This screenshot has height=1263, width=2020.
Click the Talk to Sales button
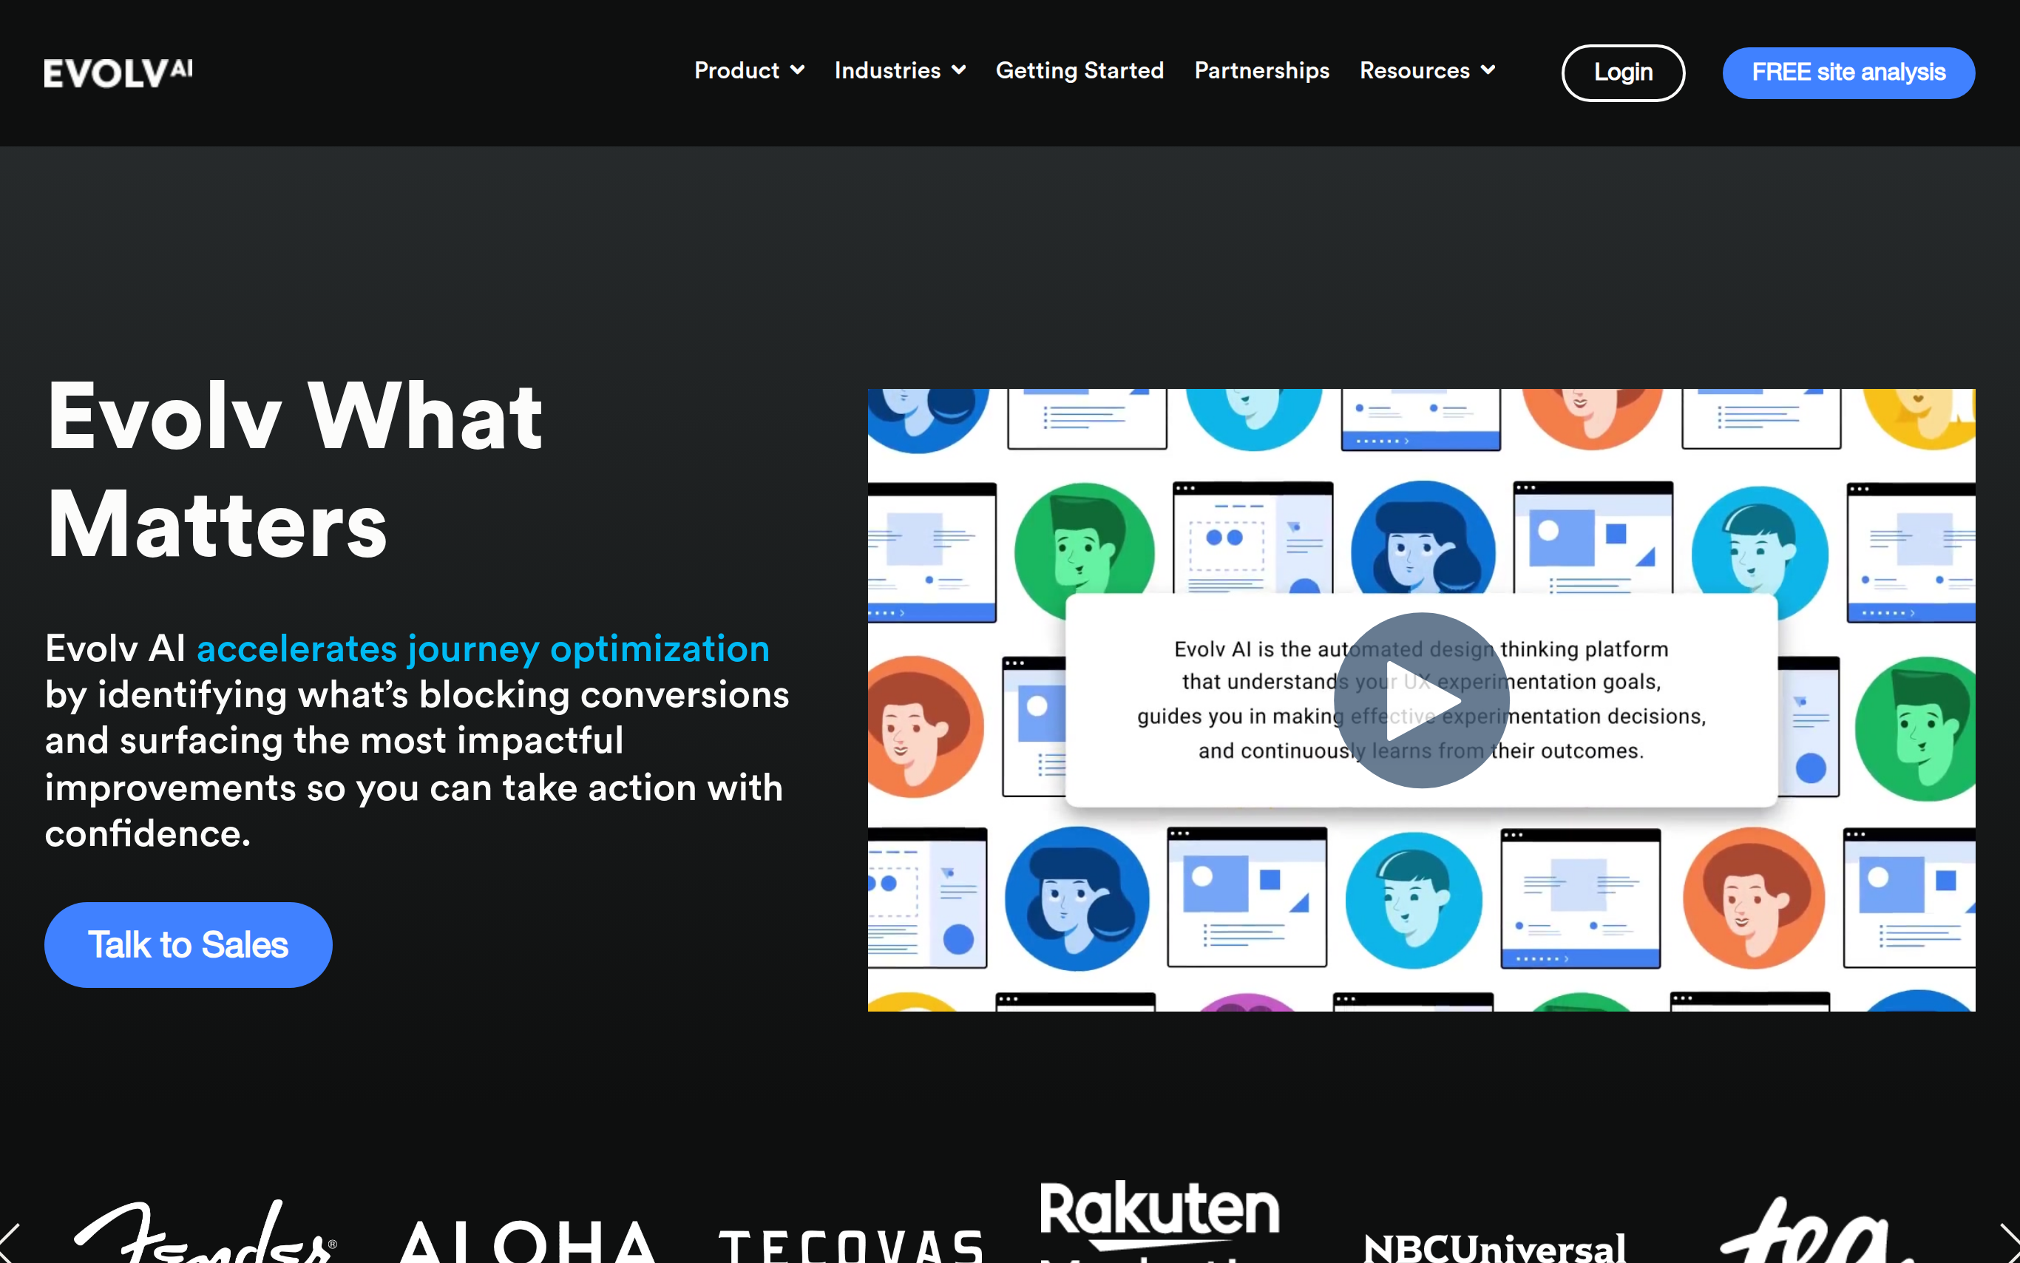pyautogui.click(x=188, y=945)
